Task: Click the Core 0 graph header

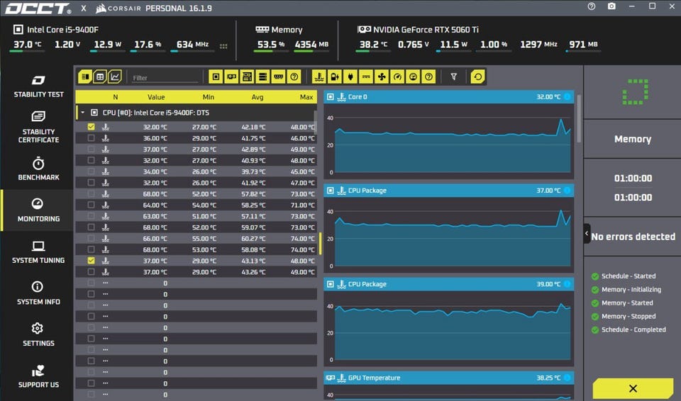Action: tap(448, 97)
